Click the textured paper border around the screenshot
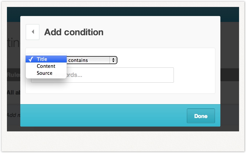Screen dimensions: 246x153 coord(123,142)
